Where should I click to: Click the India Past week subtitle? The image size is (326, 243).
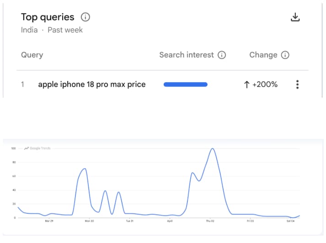(x=52, y=30)
